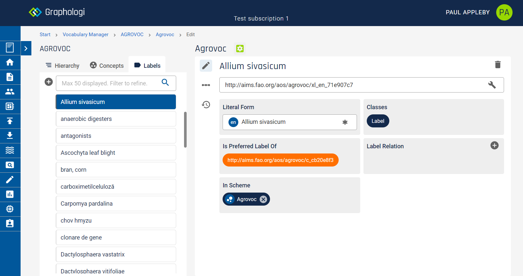Open the sidebar document icon
The image size is (523, 276).
10,77
